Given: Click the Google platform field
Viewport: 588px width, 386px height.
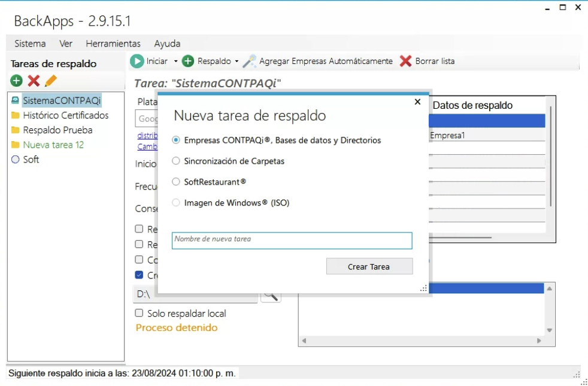Looking at the screenshot, I should click(x=146, y=119).
